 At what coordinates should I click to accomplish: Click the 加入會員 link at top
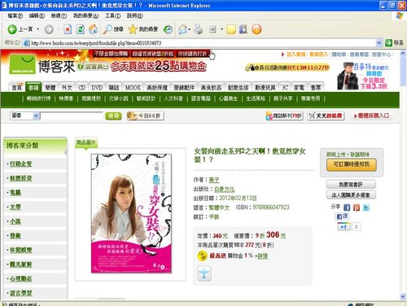pos(295,55)
